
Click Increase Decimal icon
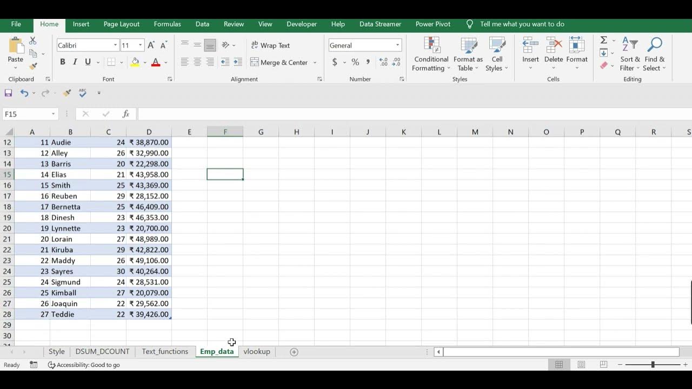(383, 62)
